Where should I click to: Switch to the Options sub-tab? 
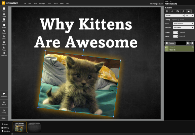(175, 20)
